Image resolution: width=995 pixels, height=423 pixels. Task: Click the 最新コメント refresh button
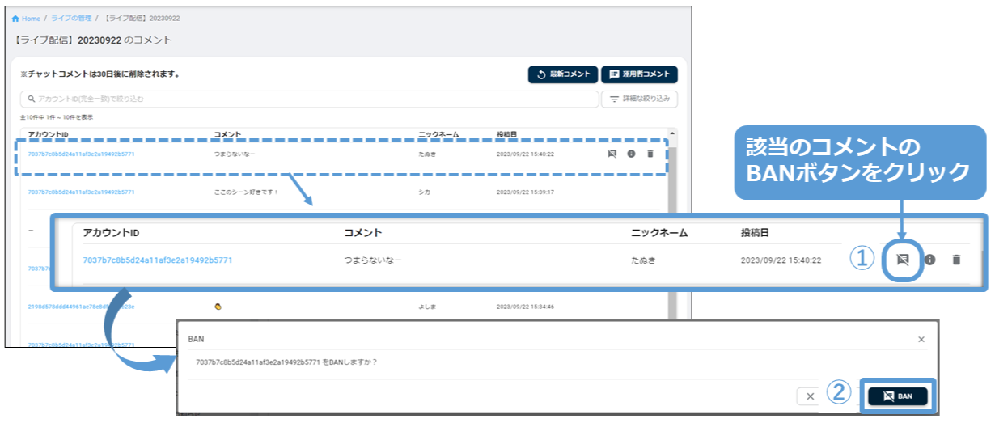pyautogui.click(x=563, y=74)
